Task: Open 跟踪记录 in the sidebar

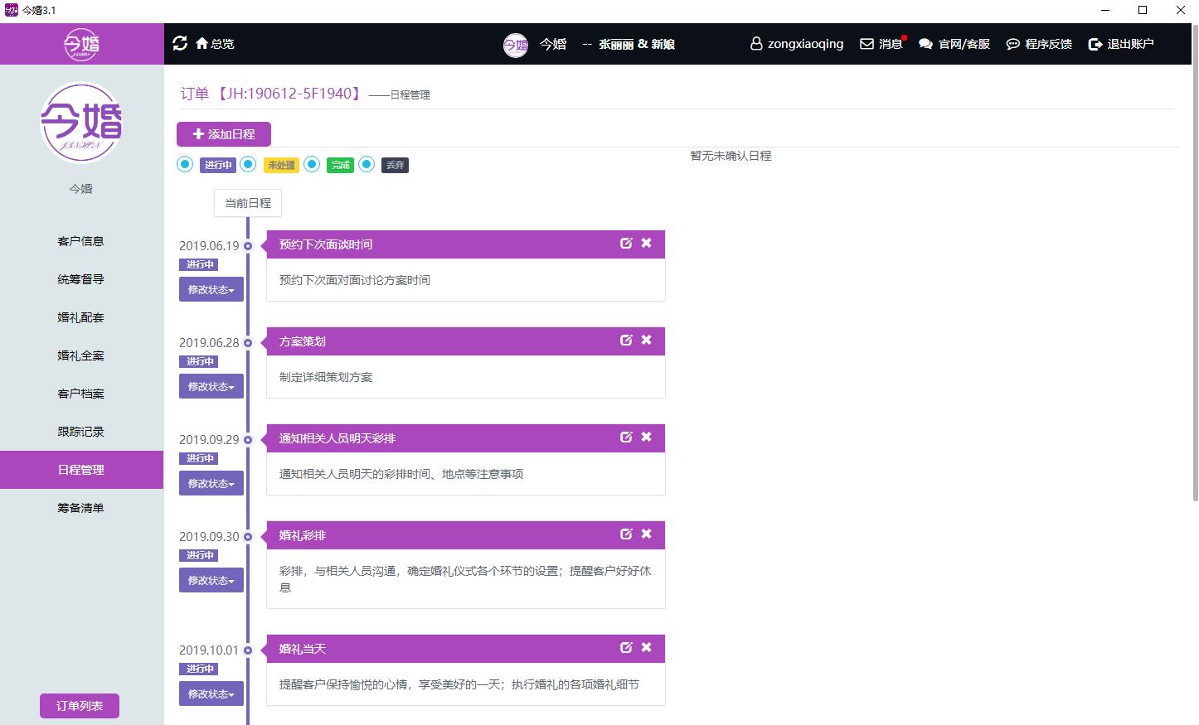Action: 80,431
